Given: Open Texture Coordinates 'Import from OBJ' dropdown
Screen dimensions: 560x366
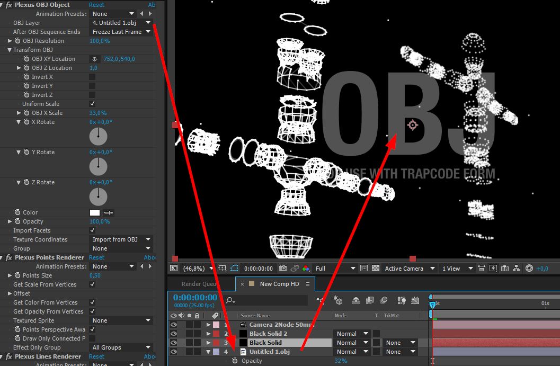Looking at the screenshot, I should click(x=121, y=239).
